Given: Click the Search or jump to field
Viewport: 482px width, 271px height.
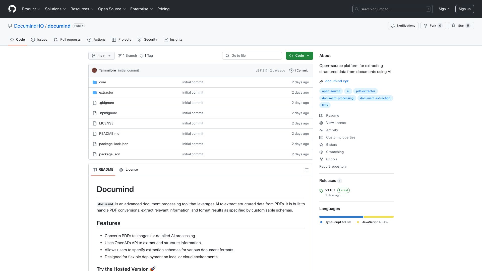Looking at the screenshot, I should point(393,9).
